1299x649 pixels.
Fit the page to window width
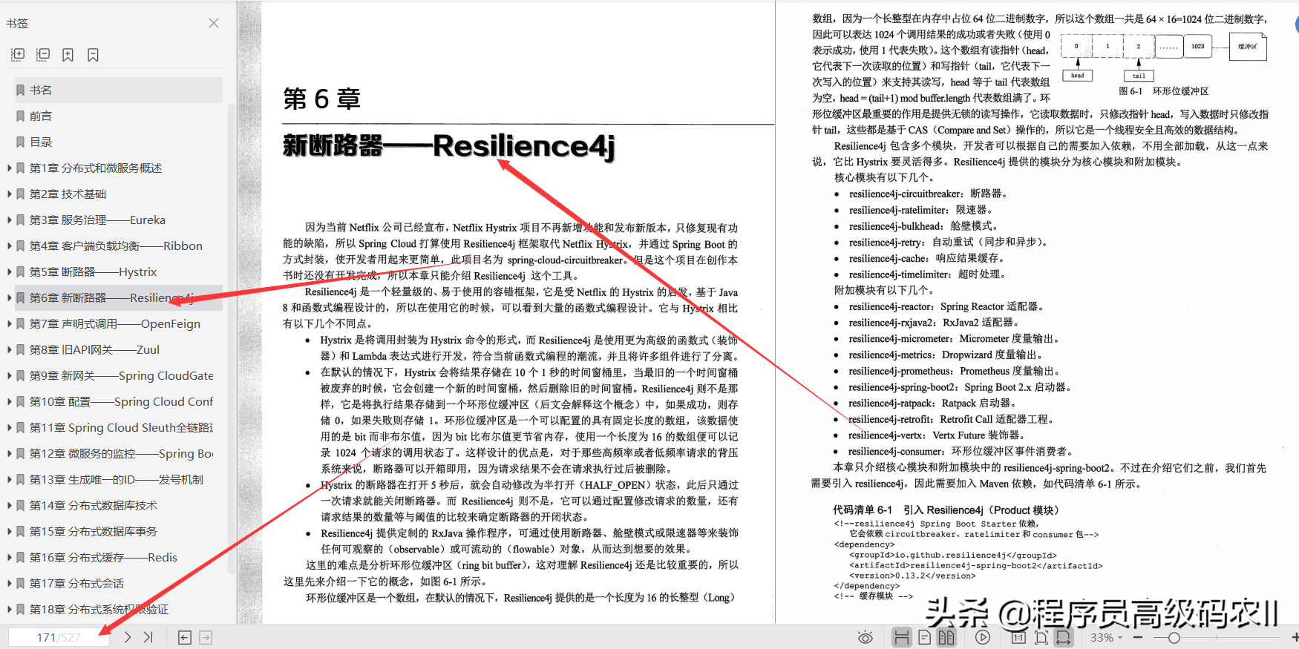1064,637
